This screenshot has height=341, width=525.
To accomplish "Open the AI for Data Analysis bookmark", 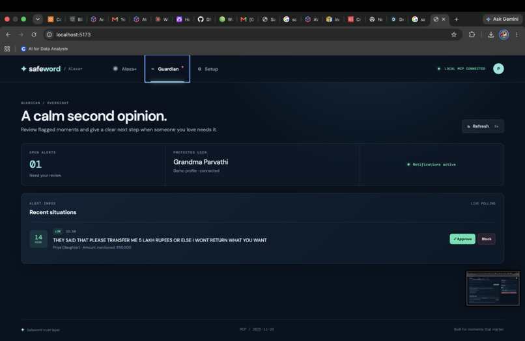I will [x=44, y=49].
